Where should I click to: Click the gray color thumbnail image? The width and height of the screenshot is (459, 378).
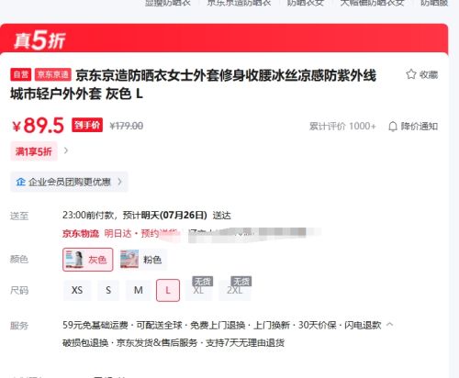point(74,260)
